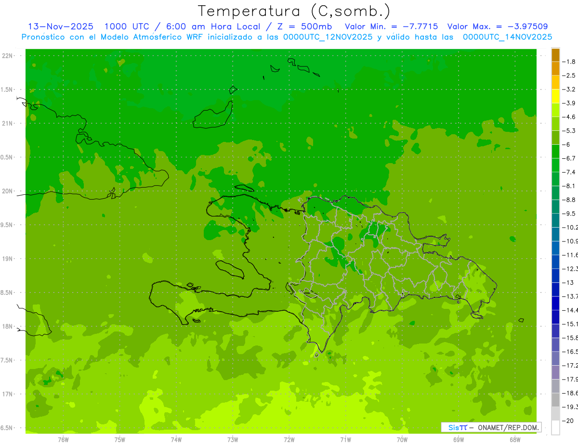Viewport: 578px width, 446px height.
Task: Select the '68W' longitude label
Action: tap(515, 439)
